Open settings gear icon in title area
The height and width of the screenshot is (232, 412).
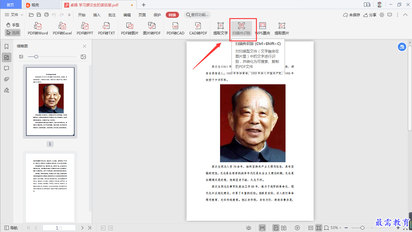(382, 15)
